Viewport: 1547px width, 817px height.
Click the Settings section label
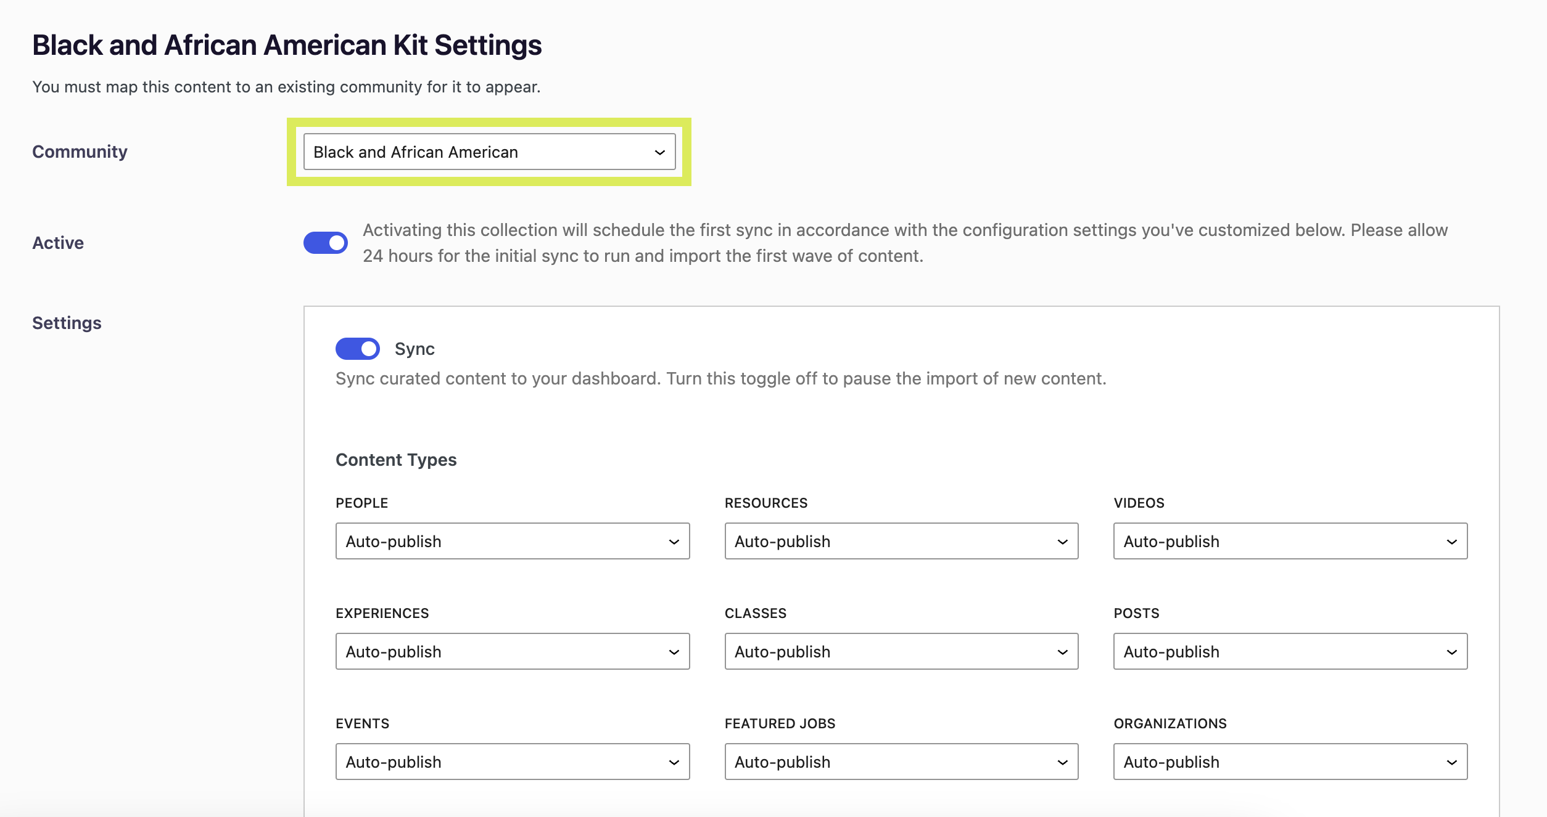(67, 323)
